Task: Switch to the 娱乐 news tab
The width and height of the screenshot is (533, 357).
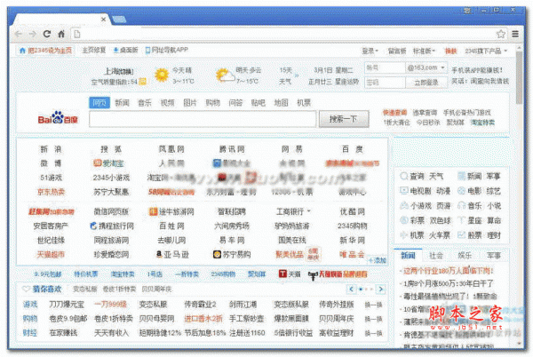Action: point(465,256)
